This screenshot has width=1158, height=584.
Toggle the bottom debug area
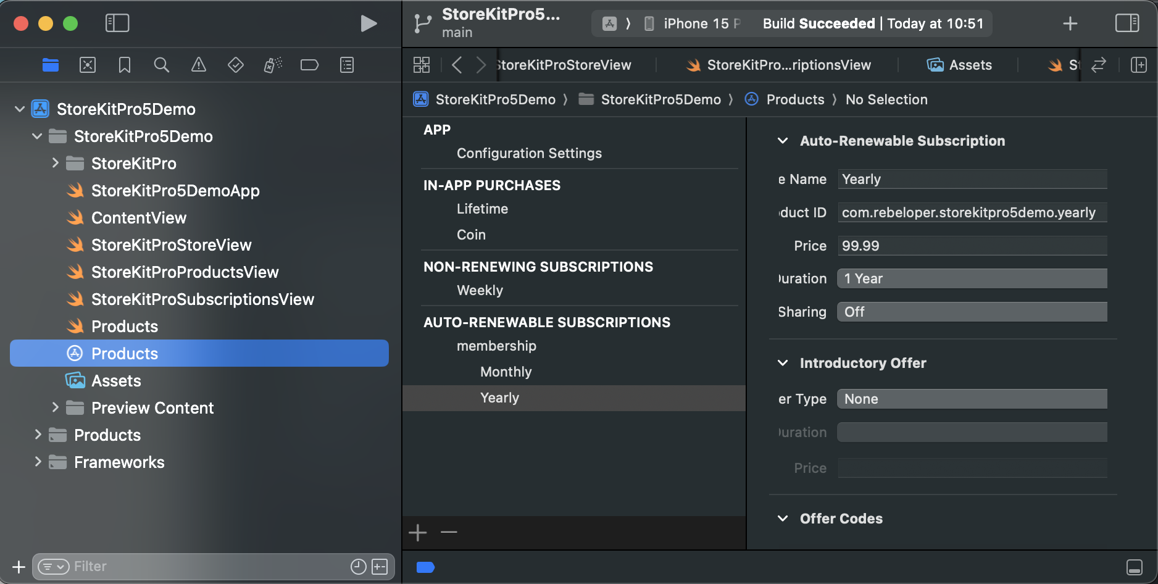tap(1134, 567)
